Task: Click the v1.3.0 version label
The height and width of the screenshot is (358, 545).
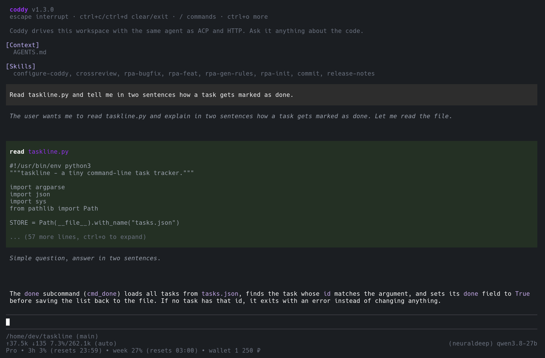Action: point(43,10)
